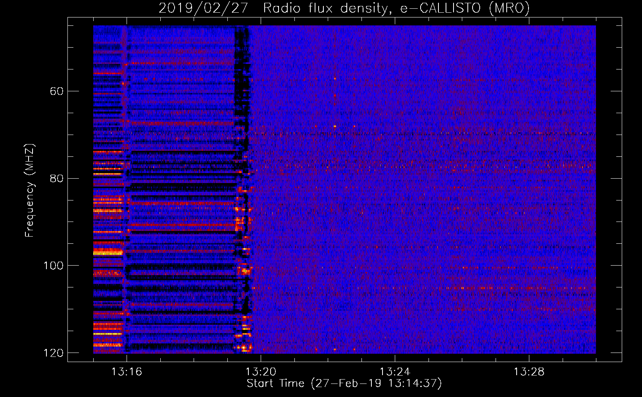
Task: Select the 13:28 time tick label
Action: [529, 372]
